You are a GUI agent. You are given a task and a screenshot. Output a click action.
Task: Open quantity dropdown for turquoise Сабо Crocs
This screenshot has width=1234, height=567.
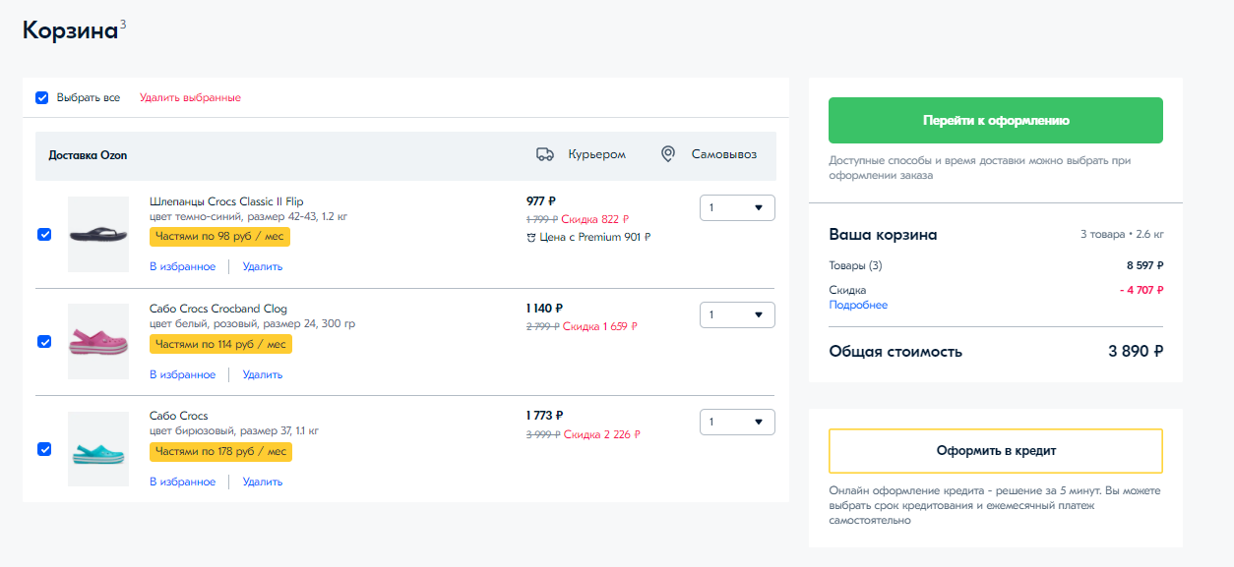coord(737,423)
